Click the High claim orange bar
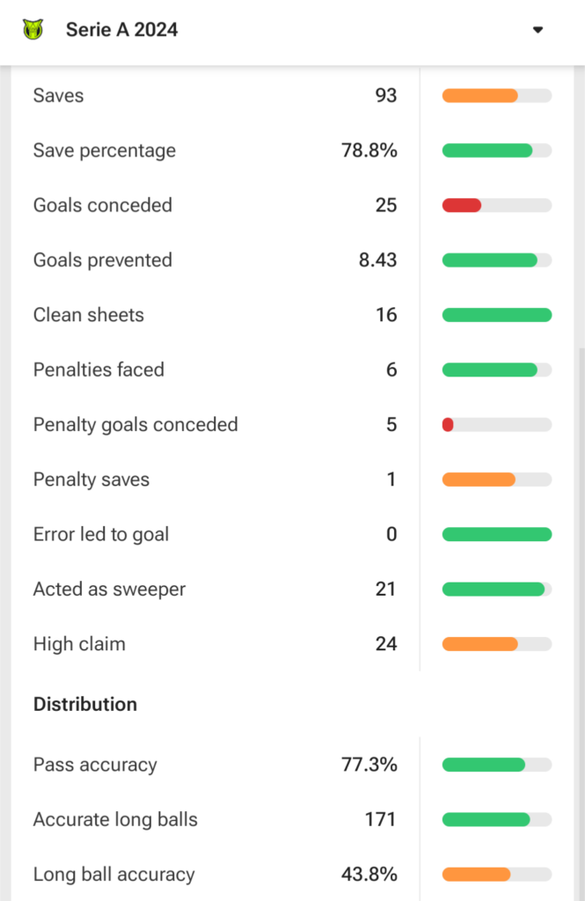The image size is (585, 901). click(x=479, y=644)
